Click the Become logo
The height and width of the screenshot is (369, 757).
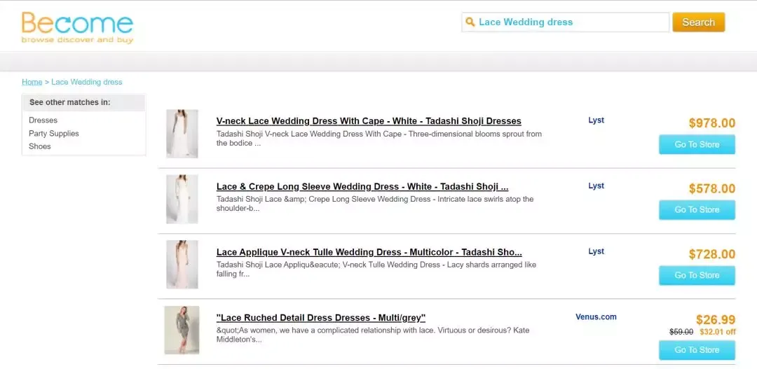[x=77, y=29]
